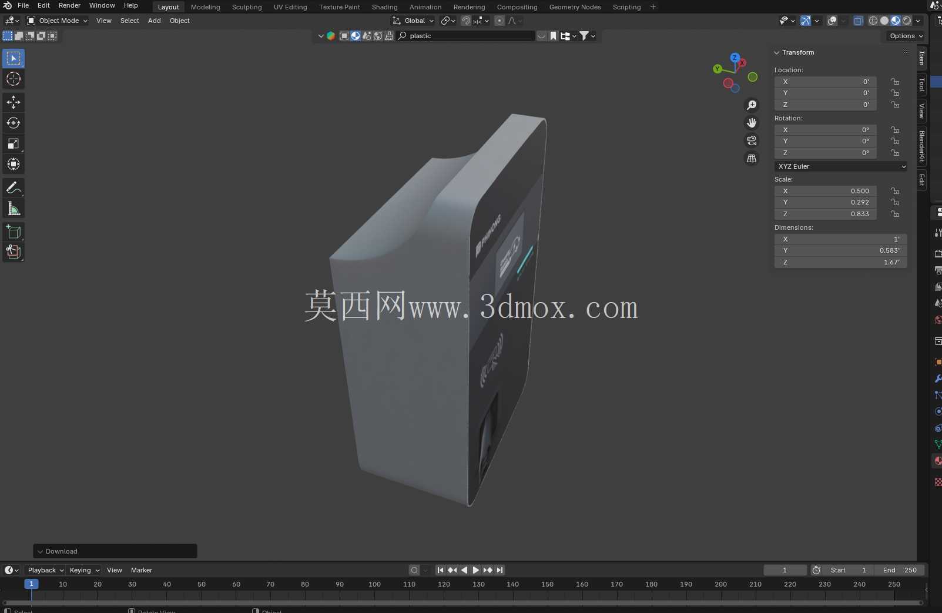
Task: Toggle viewport overlays
Action: (x=832, y=21)
